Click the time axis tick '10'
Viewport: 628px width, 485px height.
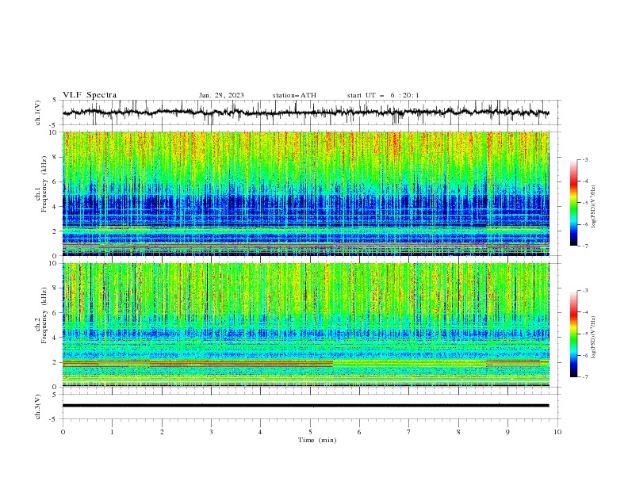pyautogui.click(x=557, y=432)
